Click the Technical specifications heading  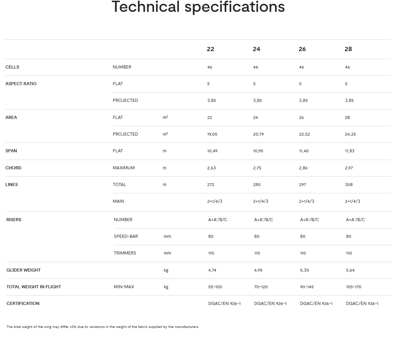point(198,7)
